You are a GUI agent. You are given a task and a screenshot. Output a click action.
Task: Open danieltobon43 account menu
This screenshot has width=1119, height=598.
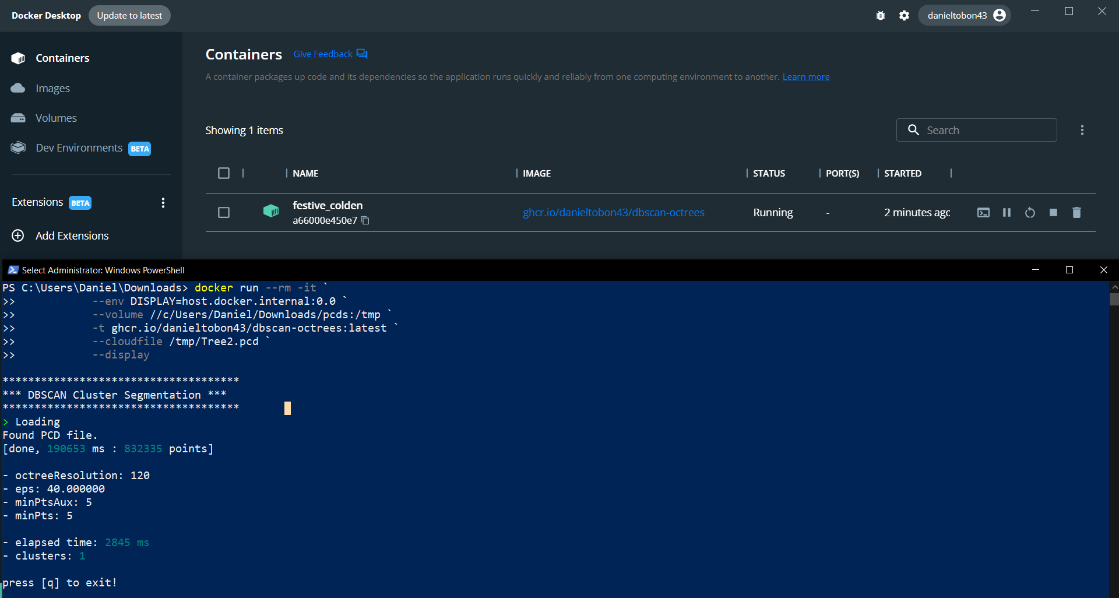pos(965,15)
